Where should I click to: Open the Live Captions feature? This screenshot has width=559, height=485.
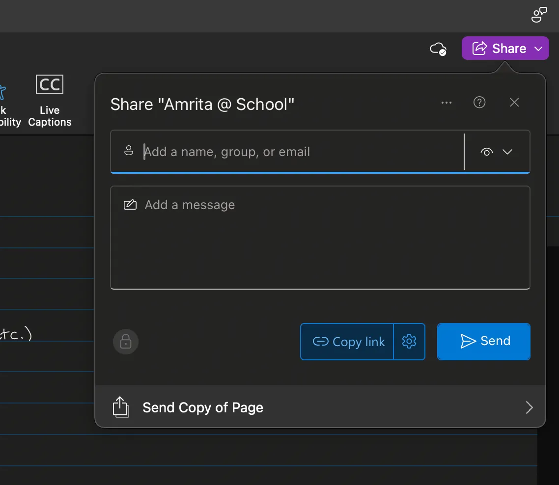[x=49, y=101]
